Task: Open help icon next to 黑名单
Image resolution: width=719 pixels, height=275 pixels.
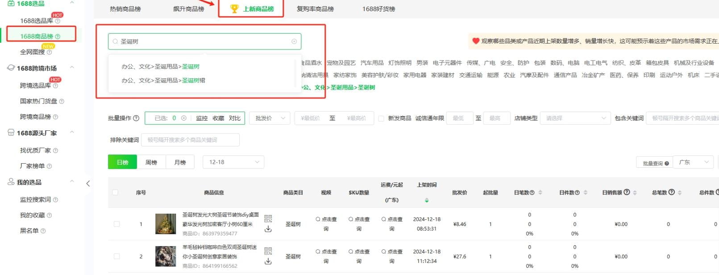Action: 43,231
